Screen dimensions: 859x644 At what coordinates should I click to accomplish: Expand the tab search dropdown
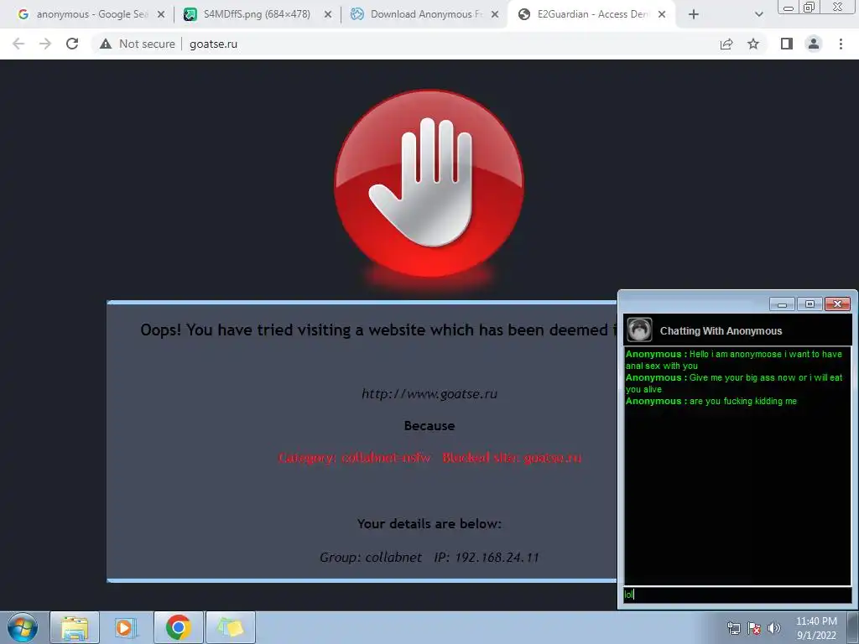click(x=758, y=15)
